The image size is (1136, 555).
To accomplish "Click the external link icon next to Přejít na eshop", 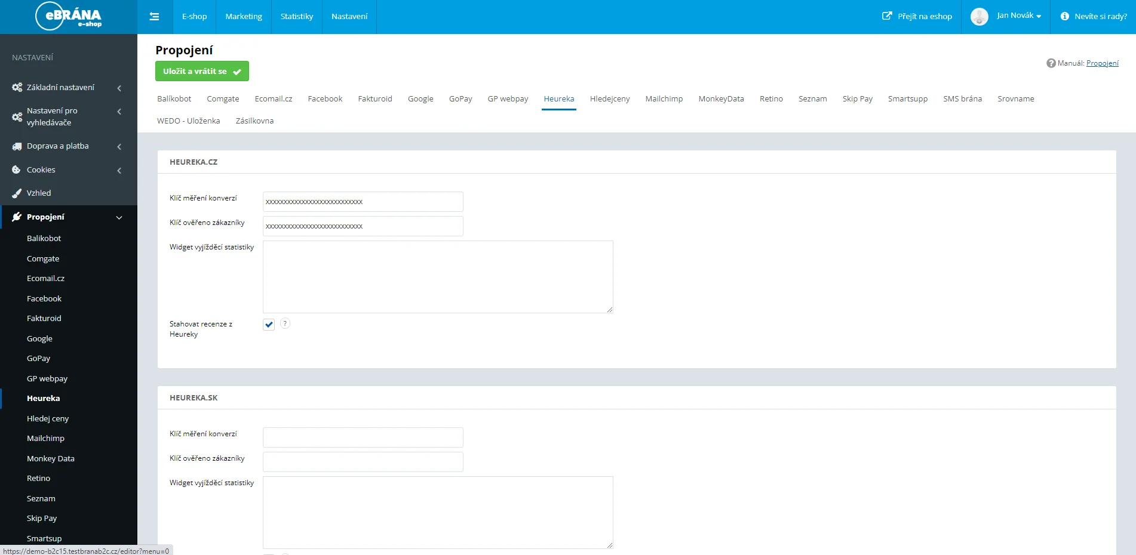I will coord(887,16).
